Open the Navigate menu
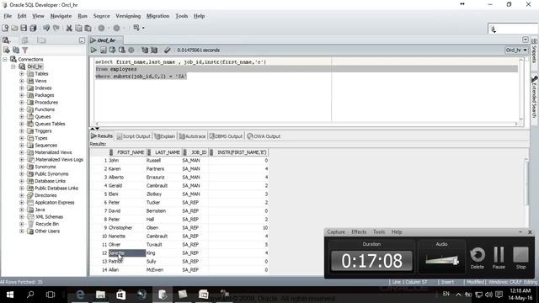The image size is (539, 303). point(61,16)
